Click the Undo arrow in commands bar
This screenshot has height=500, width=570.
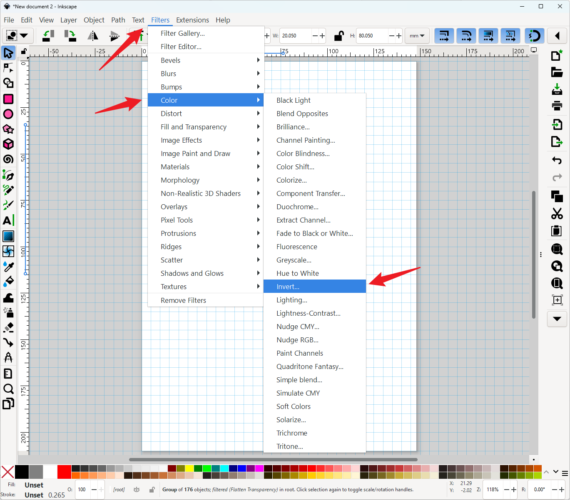tap(557, 160)
